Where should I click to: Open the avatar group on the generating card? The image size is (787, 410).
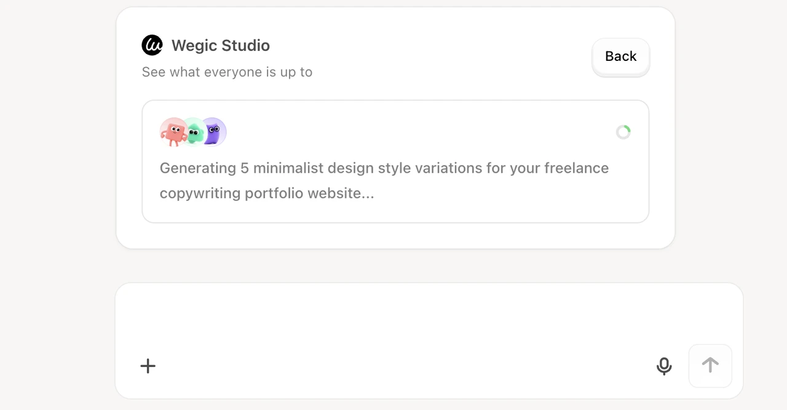192,130
